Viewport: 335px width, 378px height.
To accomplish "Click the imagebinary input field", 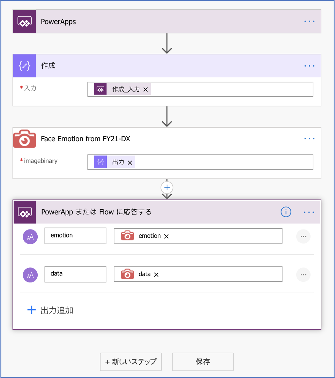I will [200, 162].
